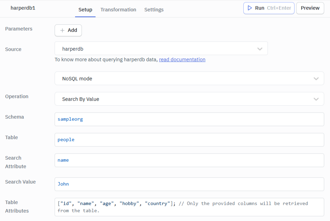Image resolution: width=330 pixels, height=221 pixels.
Task: Go to the Settings tab
Action: (154, 10)
